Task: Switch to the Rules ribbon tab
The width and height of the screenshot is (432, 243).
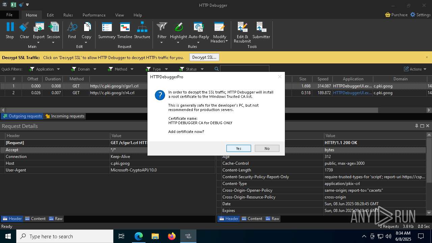Action: [x=68, y=15]
